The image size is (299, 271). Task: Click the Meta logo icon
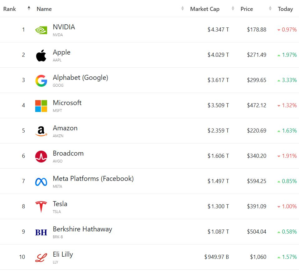41,181
